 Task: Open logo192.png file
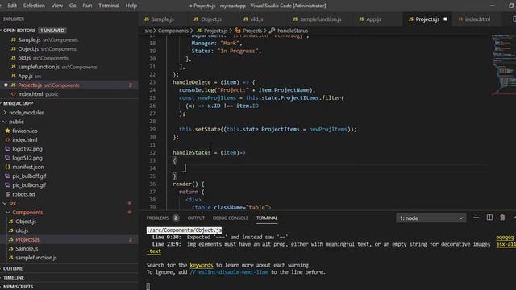69,149
